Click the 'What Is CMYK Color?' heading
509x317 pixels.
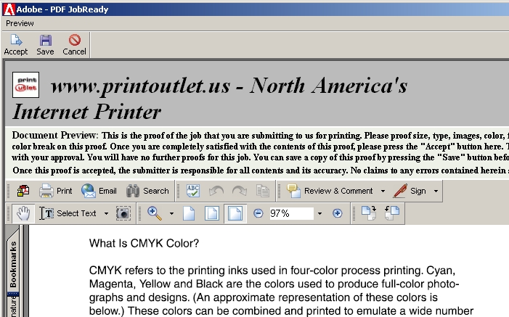pos(144,243)
